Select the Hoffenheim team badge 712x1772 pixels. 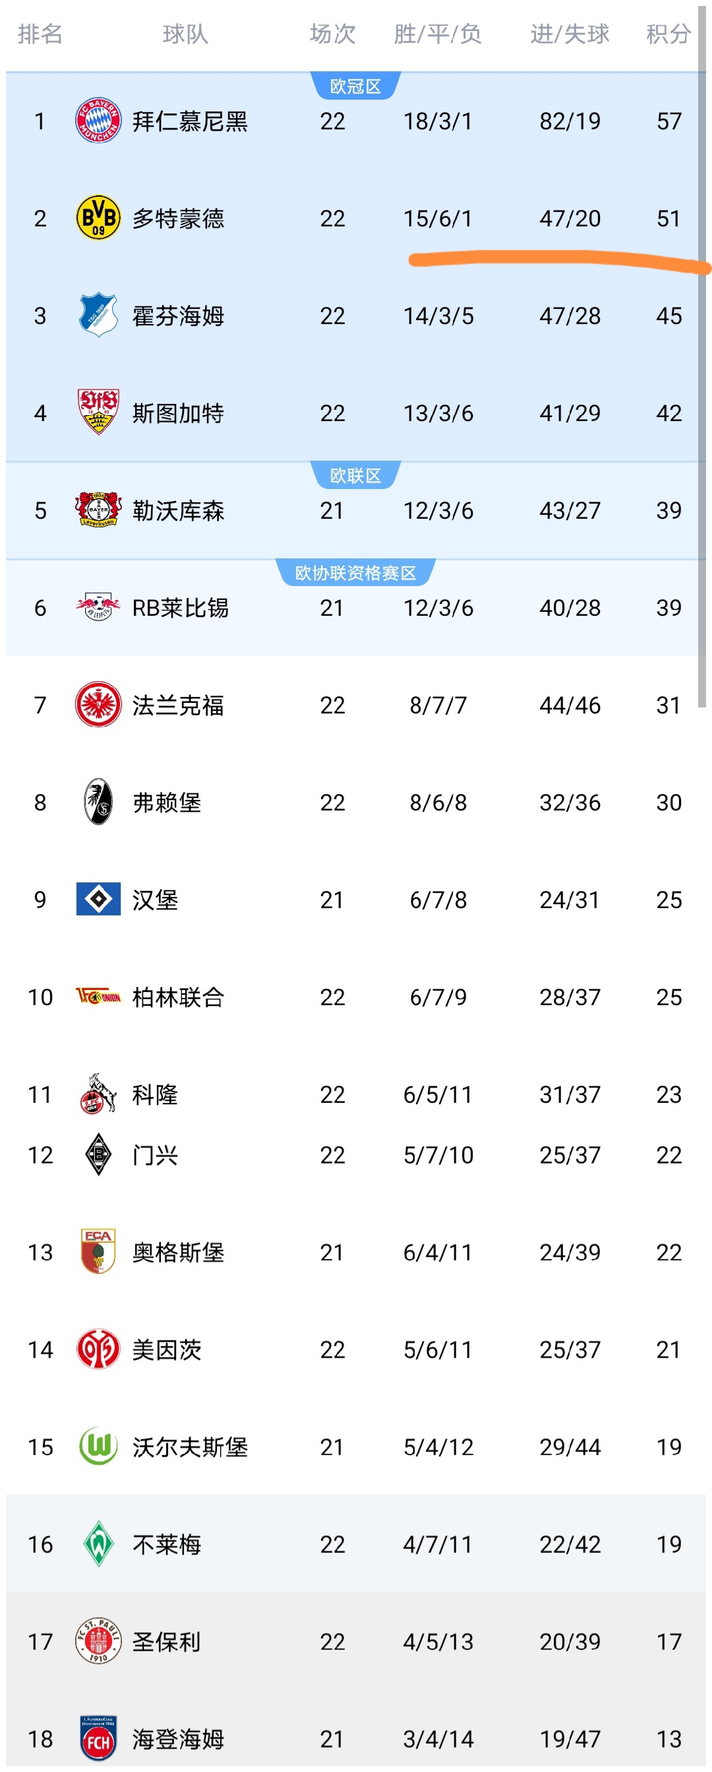click(x=98, y=315)
